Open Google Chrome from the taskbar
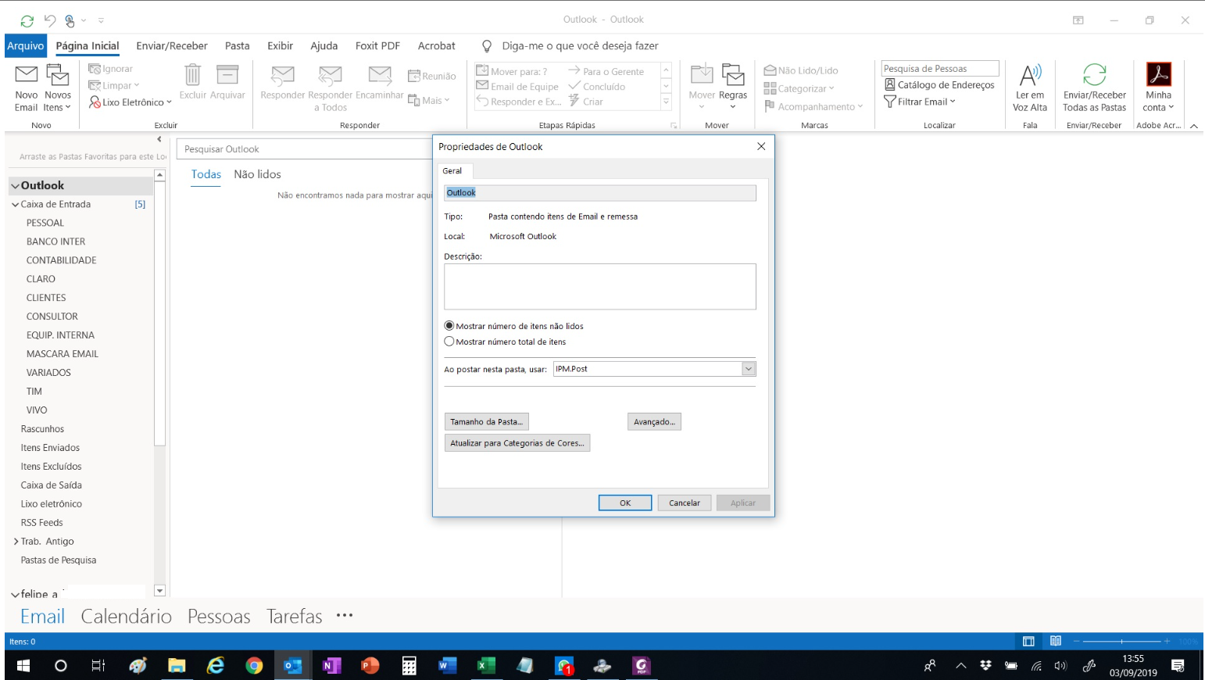Image resolution: width=1205 pixels, height=680 pixels. point(254,666)
